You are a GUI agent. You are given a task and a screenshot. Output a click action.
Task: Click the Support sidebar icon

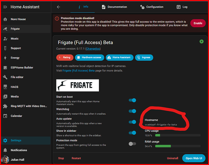[x=5, y=48]
